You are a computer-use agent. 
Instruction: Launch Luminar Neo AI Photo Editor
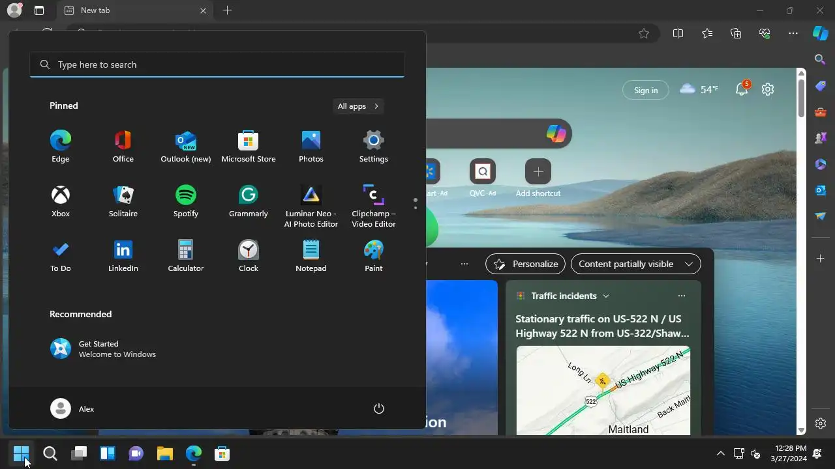pos(311,206)
